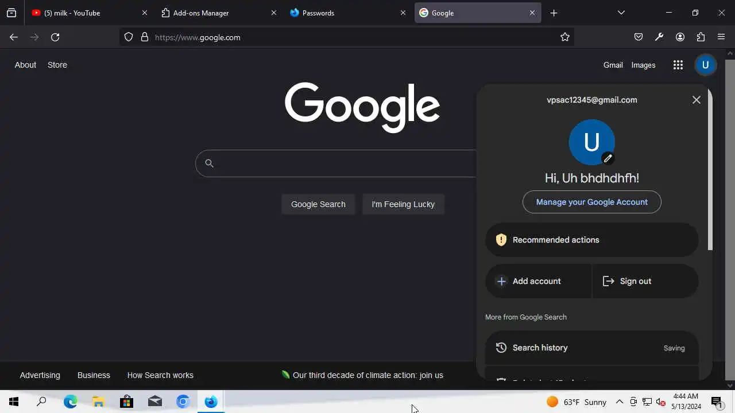
Task: Open Firefox View icon in tab strip
Action: [x=11, y=13]
